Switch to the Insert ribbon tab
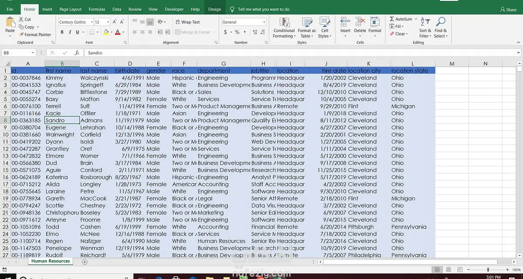The image size is (523, 279). [47, 9]
